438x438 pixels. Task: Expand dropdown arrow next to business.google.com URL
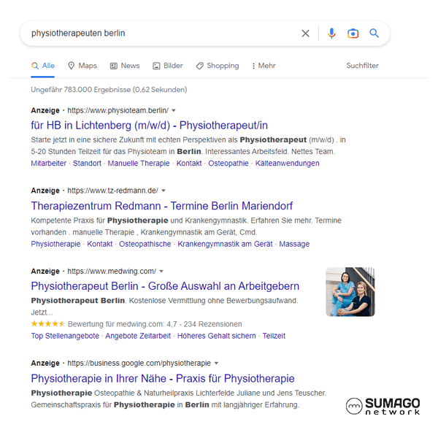(x=216, y=363)
